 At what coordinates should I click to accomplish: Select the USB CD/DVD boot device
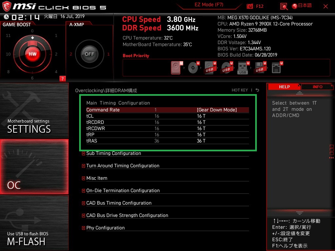pos(227,68)
